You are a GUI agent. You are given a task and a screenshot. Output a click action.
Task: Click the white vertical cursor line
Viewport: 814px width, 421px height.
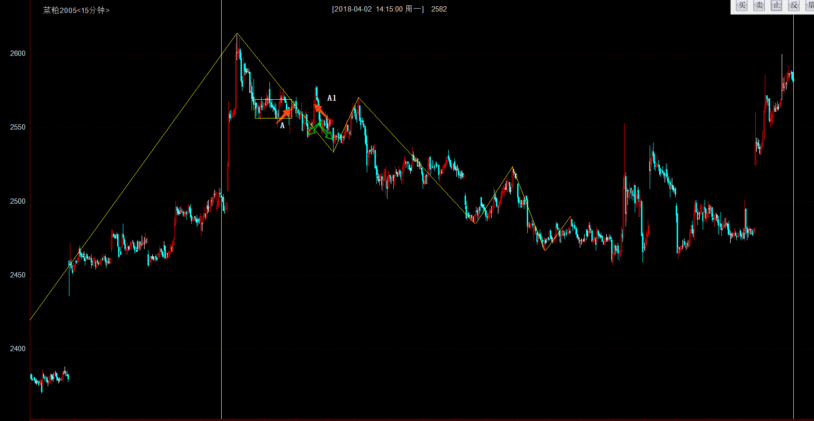(x=221, y=289)
